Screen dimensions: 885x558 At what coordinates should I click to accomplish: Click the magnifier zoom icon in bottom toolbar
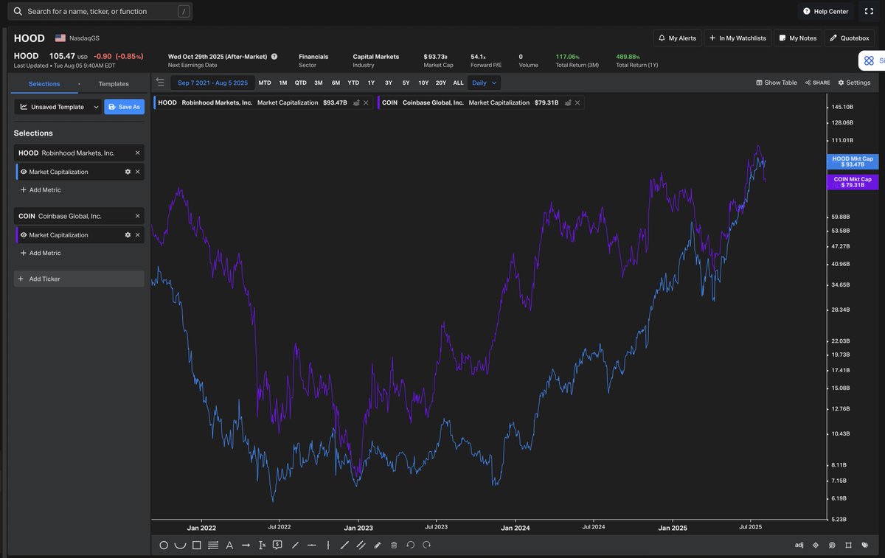coord(832,545)
